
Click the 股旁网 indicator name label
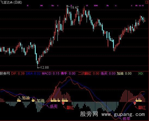click(5, 73)
